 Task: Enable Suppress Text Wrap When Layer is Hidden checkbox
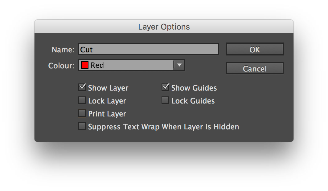coord(82,126)
